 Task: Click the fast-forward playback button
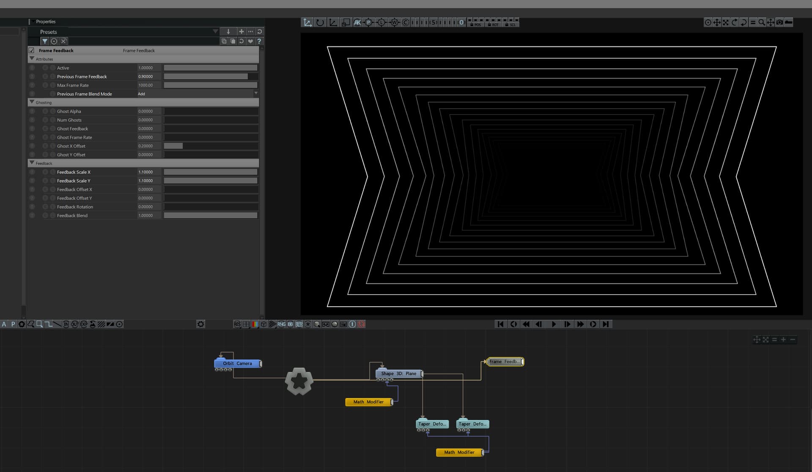coord(580,324)
